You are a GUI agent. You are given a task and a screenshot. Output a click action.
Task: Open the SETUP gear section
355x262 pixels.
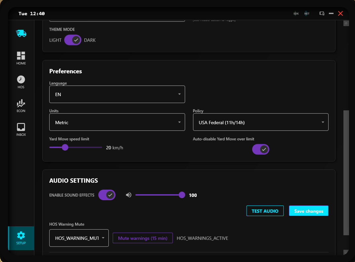21,235
